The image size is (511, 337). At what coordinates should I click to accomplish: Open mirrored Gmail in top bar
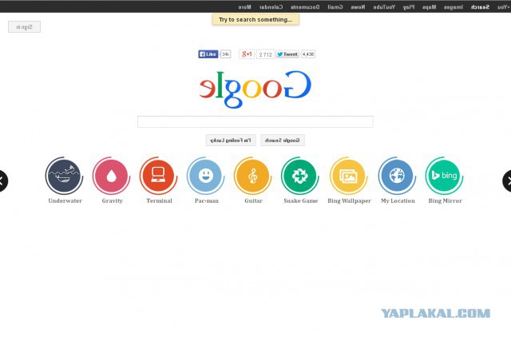point(335,7)
